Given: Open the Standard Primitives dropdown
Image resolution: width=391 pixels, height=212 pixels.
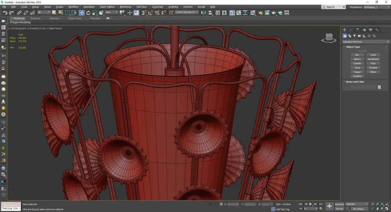Looking at the screenshot, I should click(366, 42).
